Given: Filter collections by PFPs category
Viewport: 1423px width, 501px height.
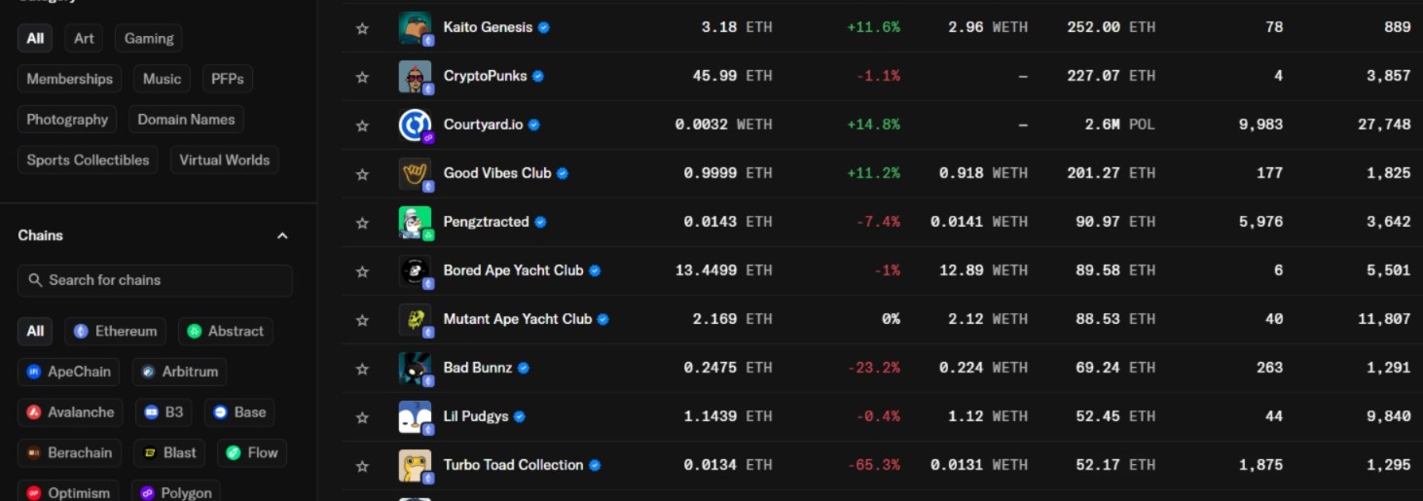Looking at the screenshot, I should point(228,79).
